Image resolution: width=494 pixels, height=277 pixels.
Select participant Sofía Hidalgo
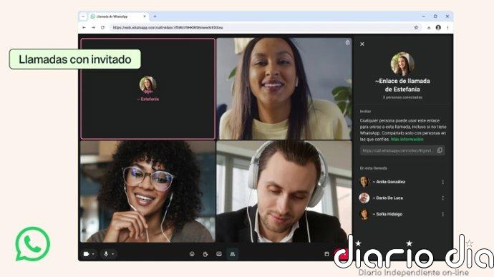point(402,214)
